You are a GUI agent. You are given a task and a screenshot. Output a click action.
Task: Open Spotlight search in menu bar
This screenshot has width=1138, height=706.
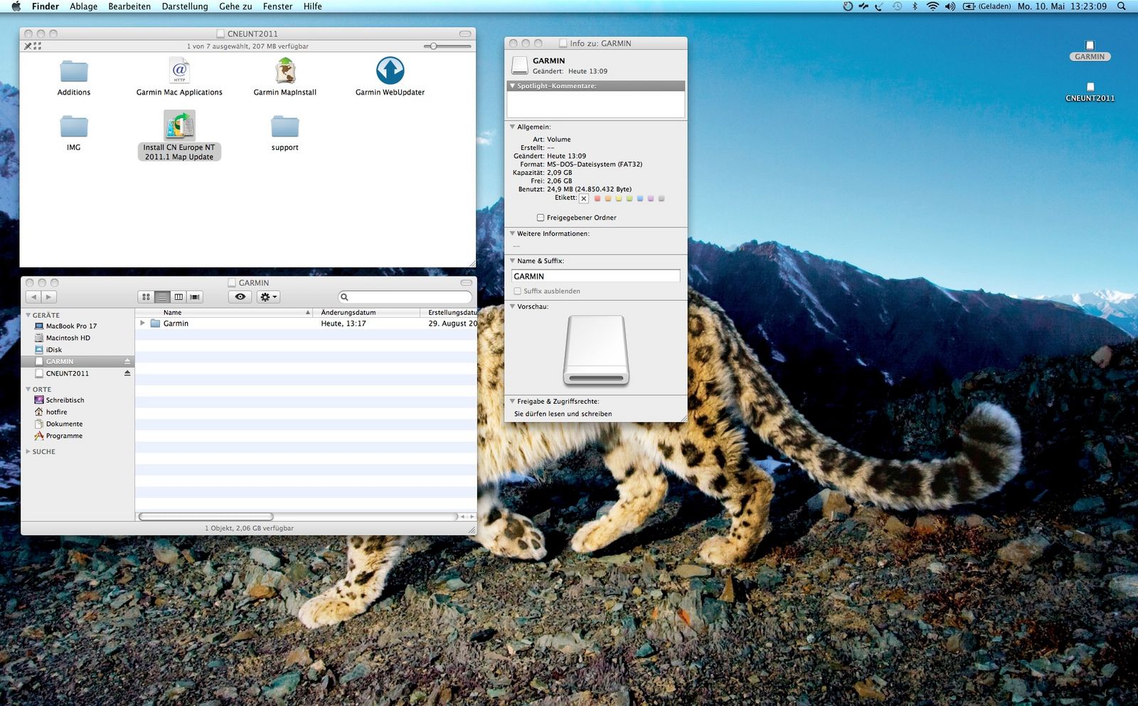coord(1122,6)
